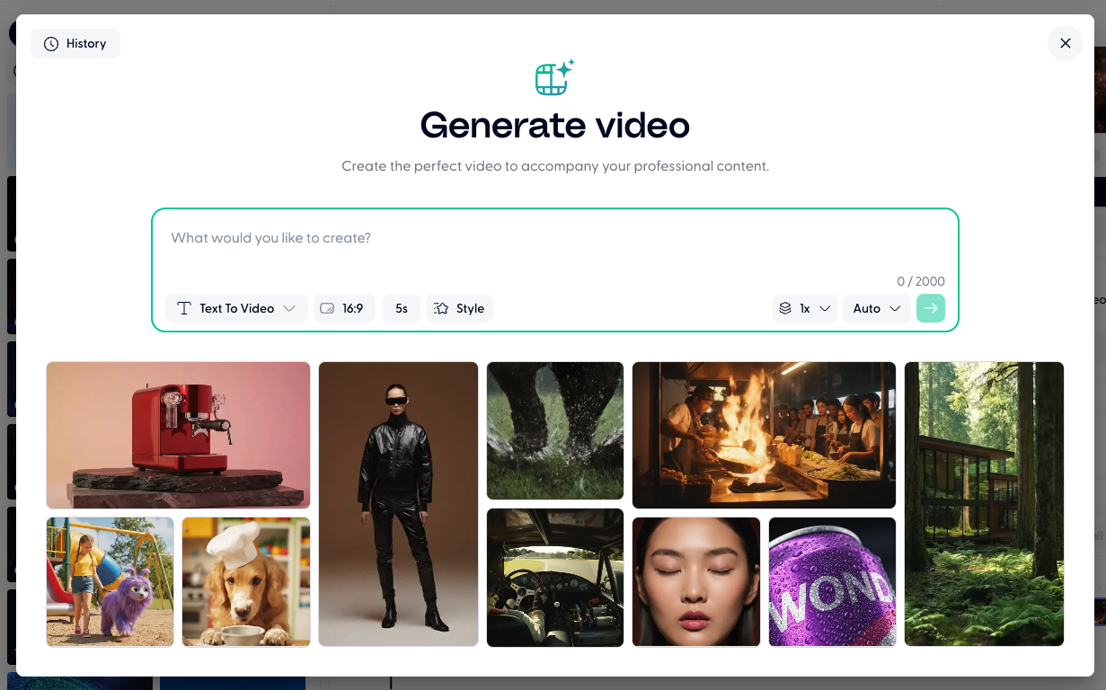
Task: Close the Generate video dialog
Action: tap(1065, 43)
